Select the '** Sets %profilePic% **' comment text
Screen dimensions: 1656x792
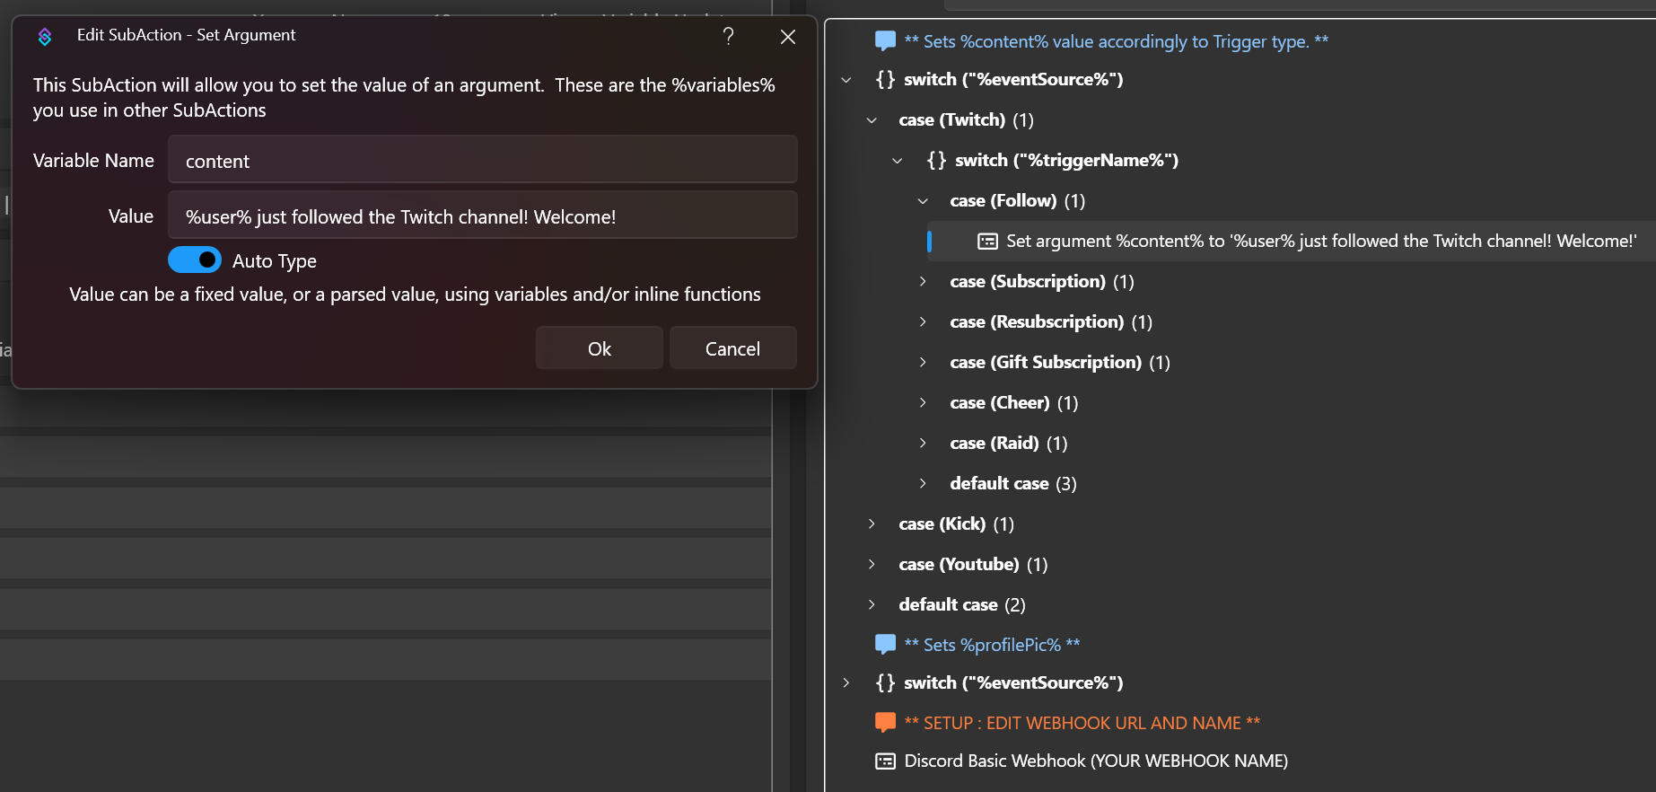pos(992,645)
